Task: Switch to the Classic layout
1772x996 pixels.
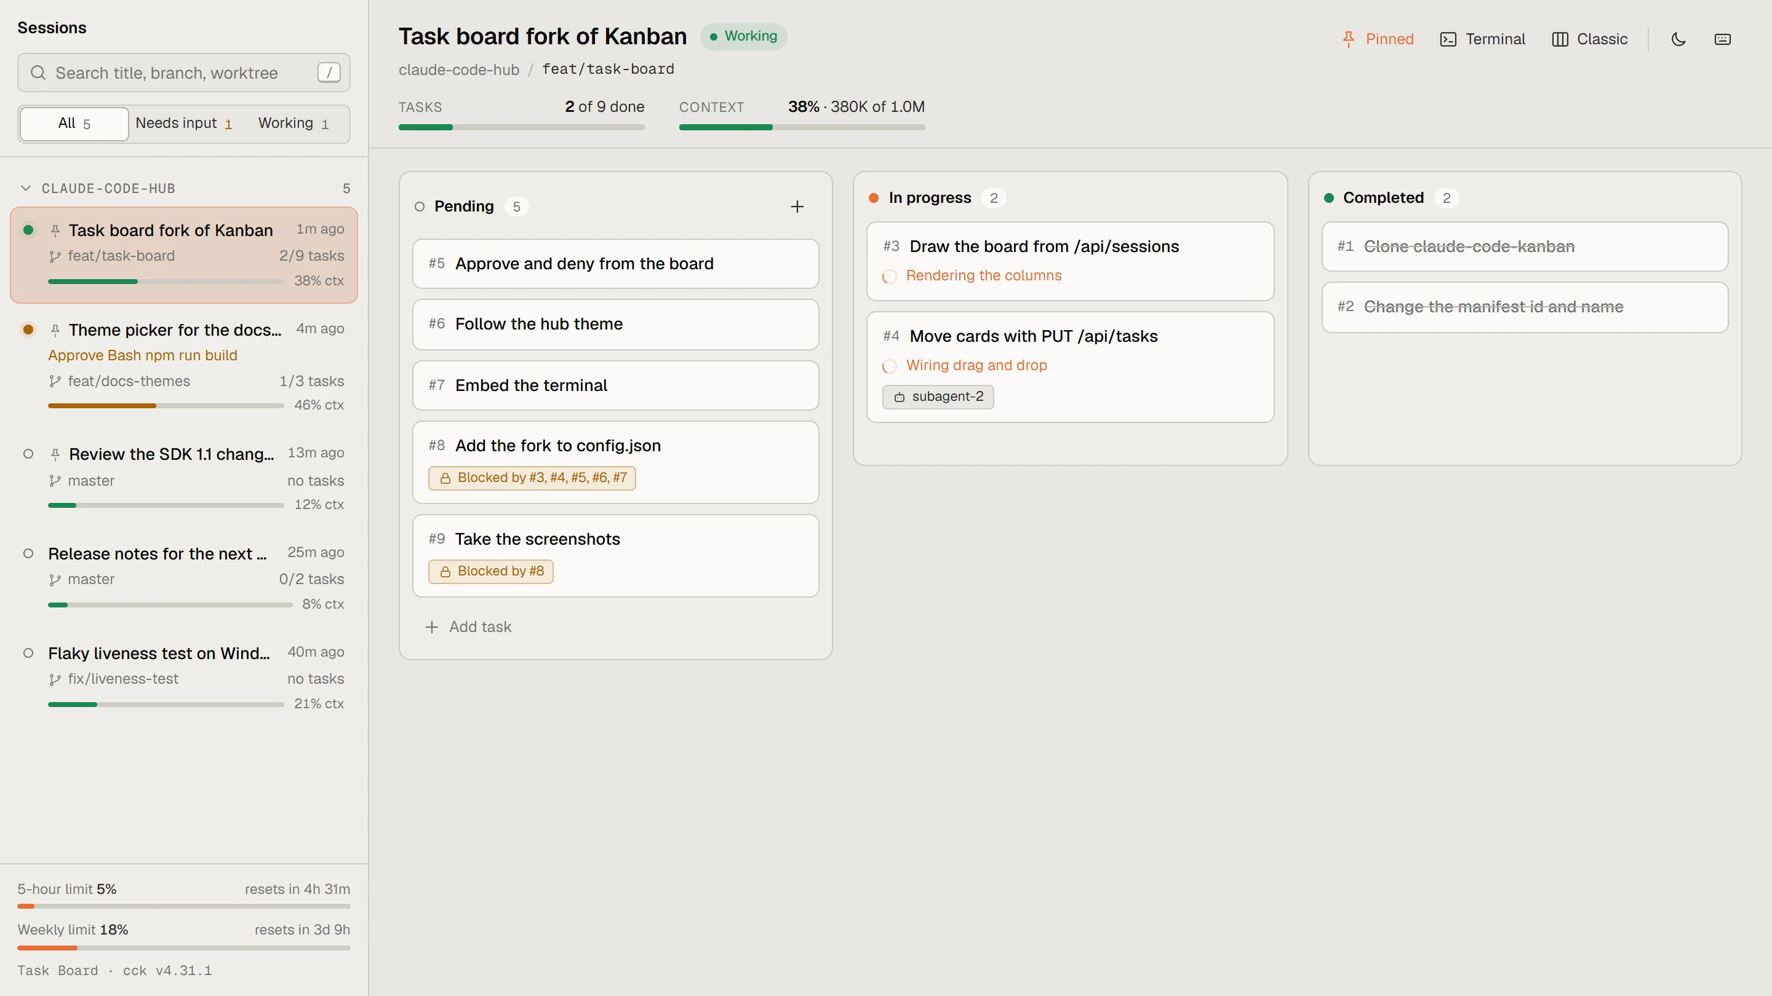Action: [x=1589, y=39]
